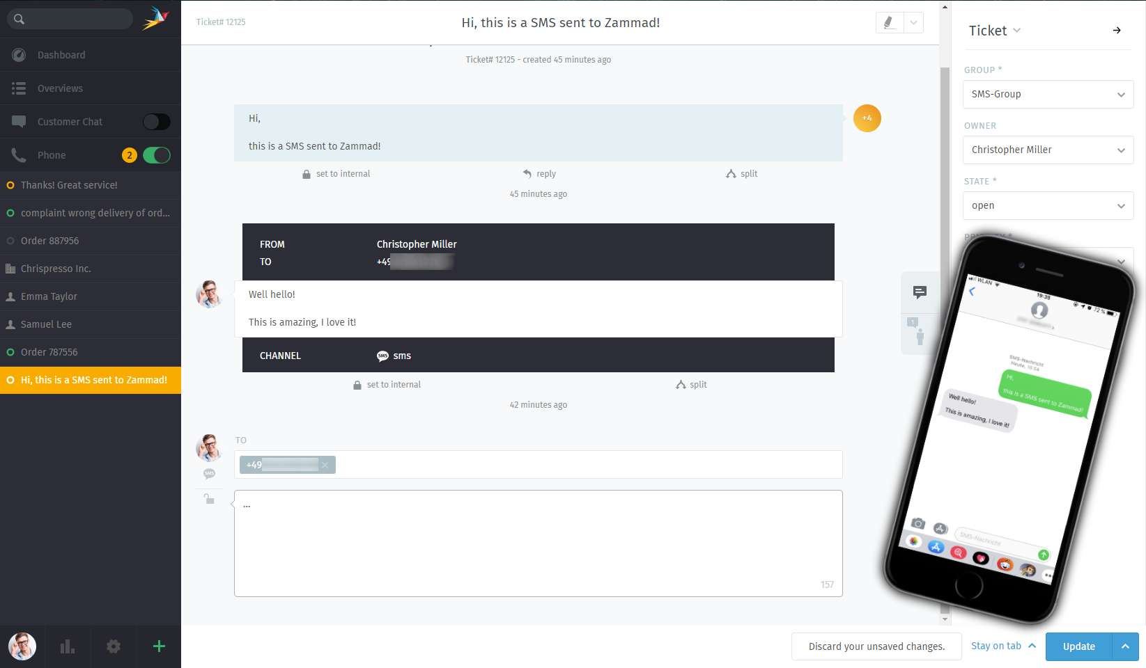This screenshot has height=668, width=1146.
Task: Switch to the Order 887956 tab
Action: click(91, 241)
